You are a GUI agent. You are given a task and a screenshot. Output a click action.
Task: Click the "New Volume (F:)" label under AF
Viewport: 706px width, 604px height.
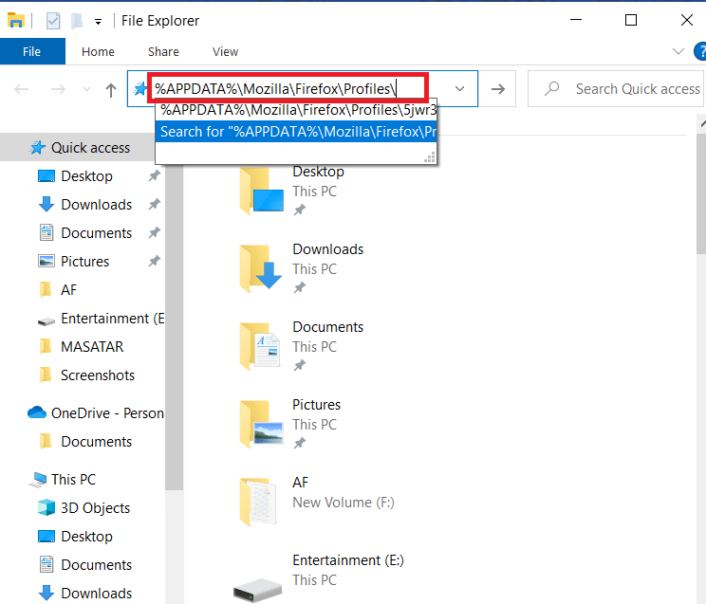(344, 503)
